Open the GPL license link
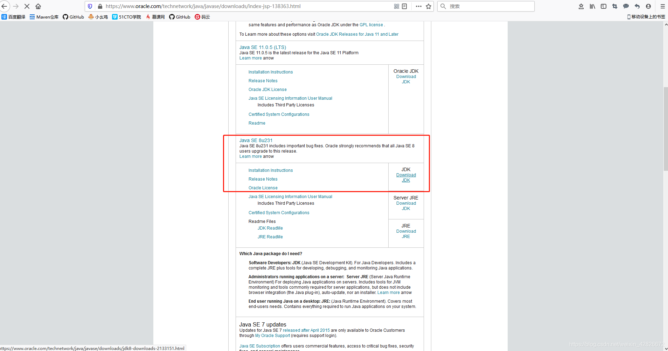668x351 pixels. pyautogui.click(x=371, y=25)
